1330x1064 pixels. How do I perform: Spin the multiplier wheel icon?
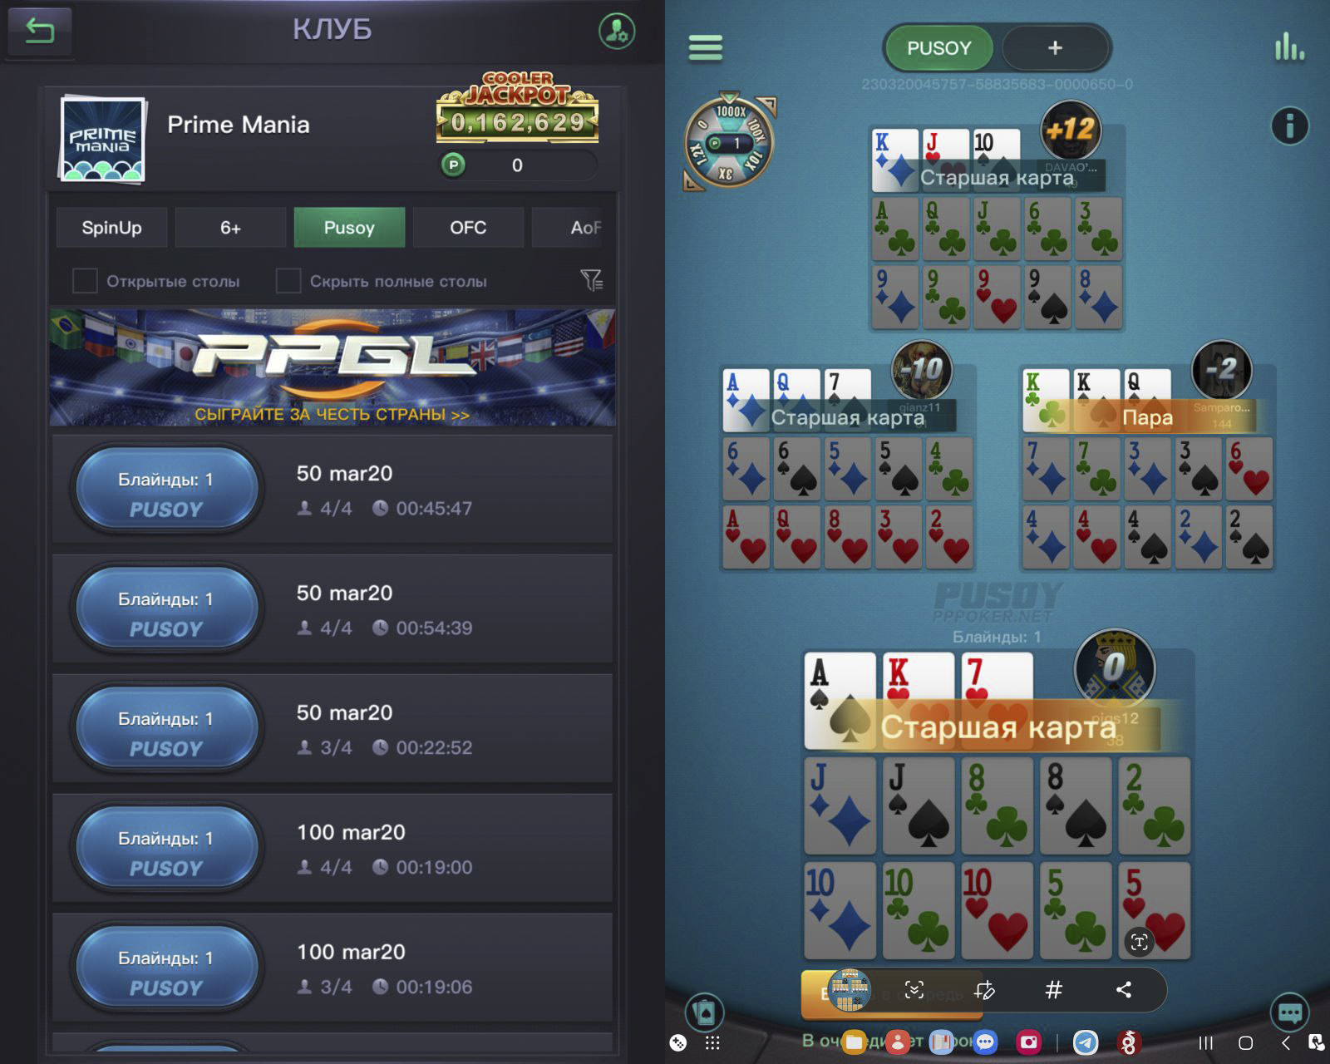tap(729, 142)
